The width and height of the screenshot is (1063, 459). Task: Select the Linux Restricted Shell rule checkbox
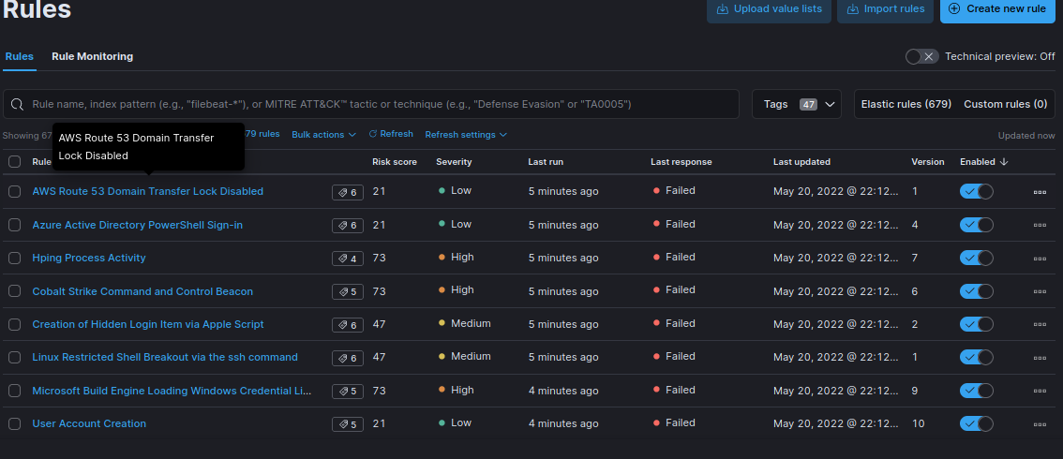pyautogui.click(x=14, y=358)
